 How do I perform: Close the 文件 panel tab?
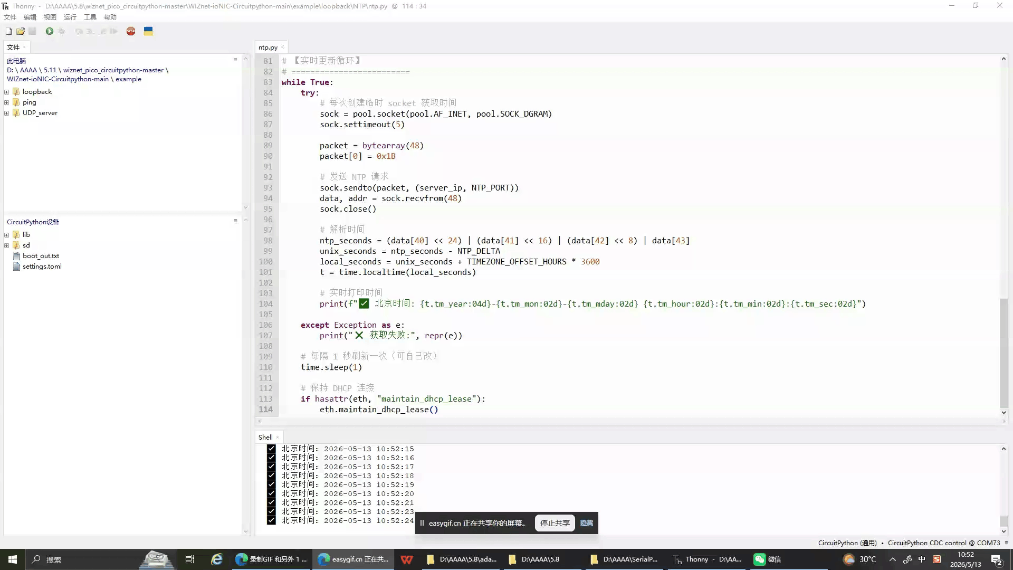click(24, 47)
